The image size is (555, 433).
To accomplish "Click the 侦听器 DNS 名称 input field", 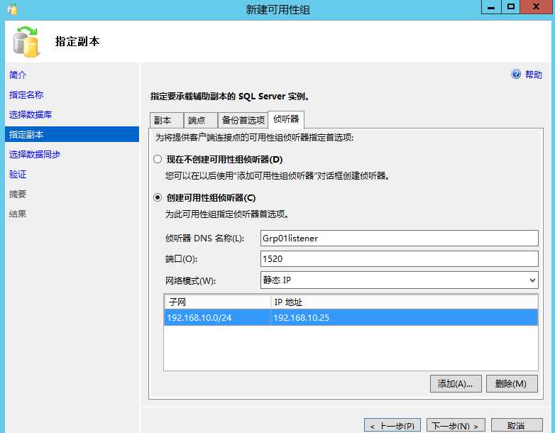I will pyautogui.click(x=400, y=239).
